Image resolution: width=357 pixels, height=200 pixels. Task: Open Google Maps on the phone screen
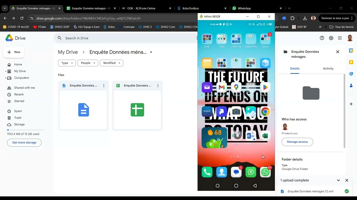point(236,87)
